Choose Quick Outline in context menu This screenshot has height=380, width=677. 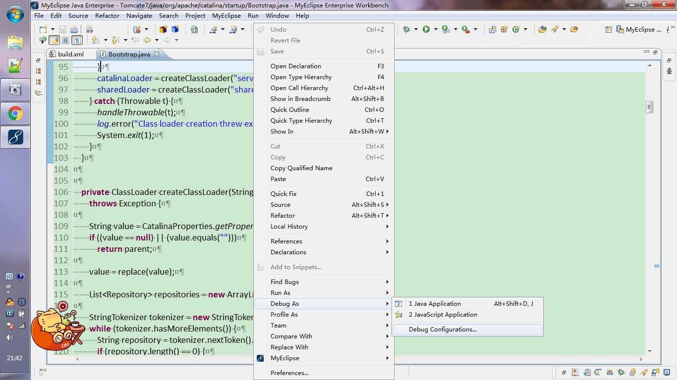[324, 110]
